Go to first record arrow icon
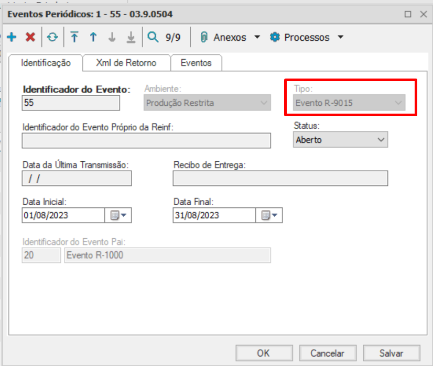The width and height of the screenshot is (433, 366). [74, 37]
